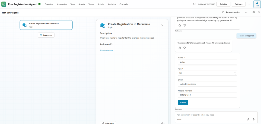Click thumbs up under 'Thank you' message

(x=179, y=48)
